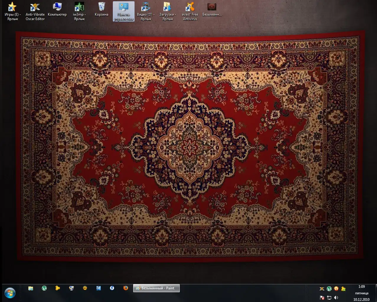Open Windows Explorer from the taskbar

(31, 288)
